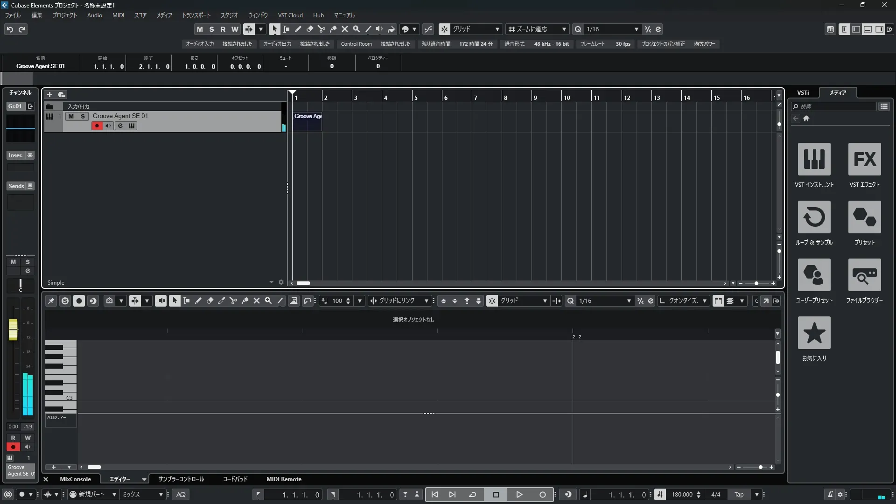Open the VST Instruments media tile
896x504 pixels.
814,159
